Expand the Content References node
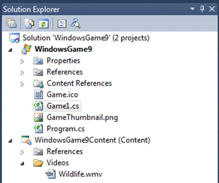The height and width of the screenshot is (183, 219). coord(22,84)
